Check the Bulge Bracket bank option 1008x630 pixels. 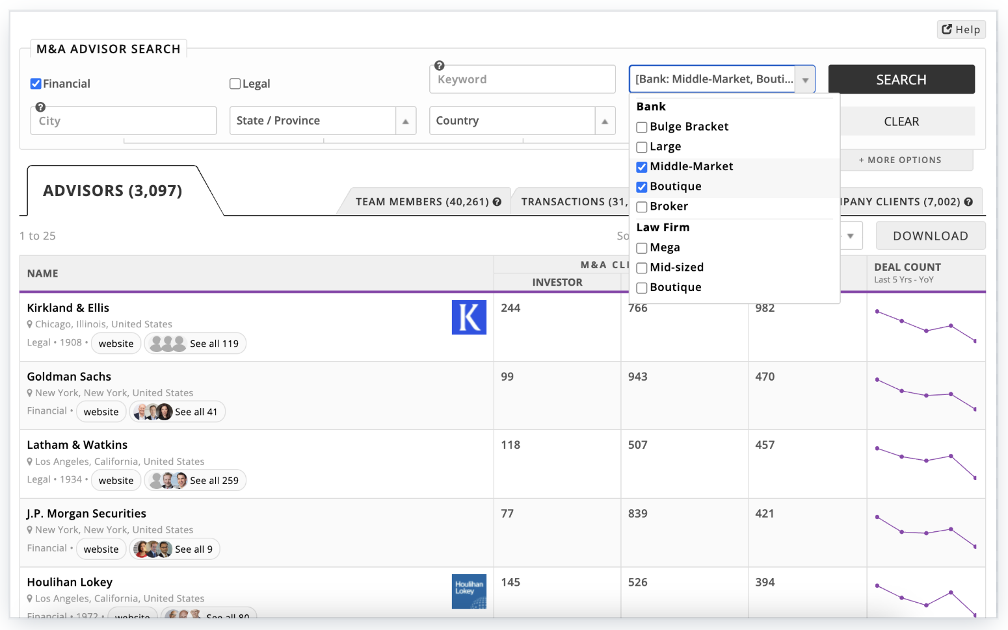coord(642,127)
